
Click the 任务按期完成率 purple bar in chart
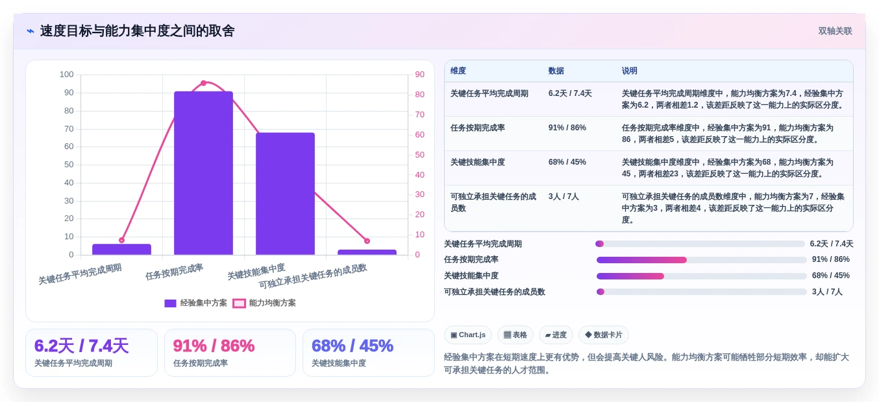203,173
